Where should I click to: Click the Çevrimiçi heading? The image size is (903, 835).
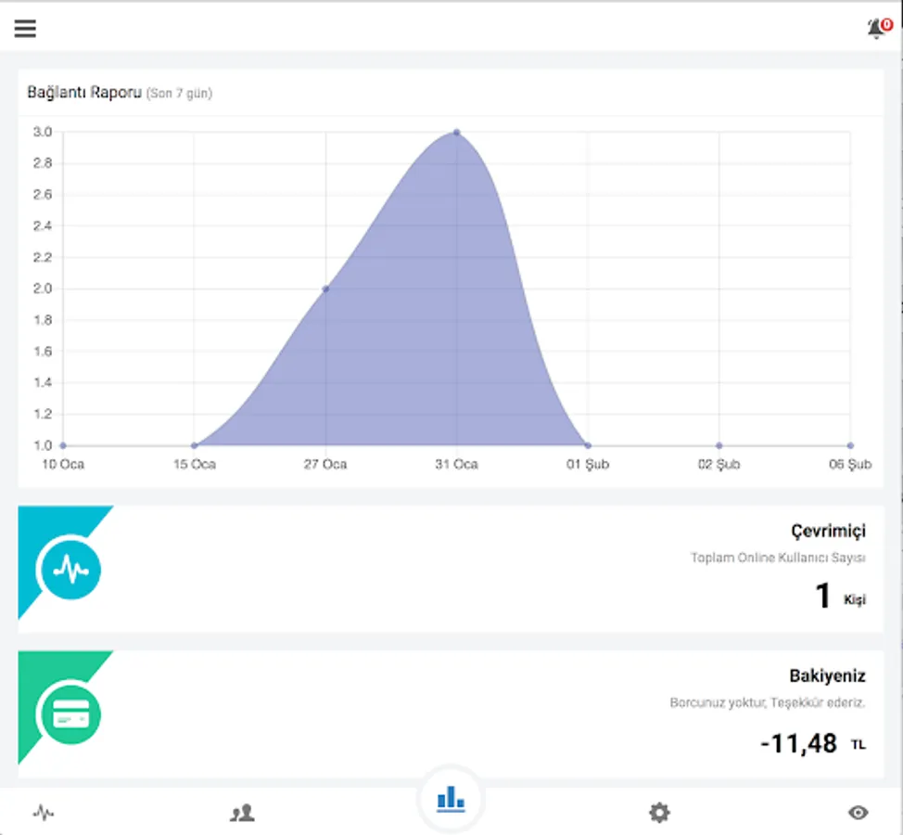[828, 531]
